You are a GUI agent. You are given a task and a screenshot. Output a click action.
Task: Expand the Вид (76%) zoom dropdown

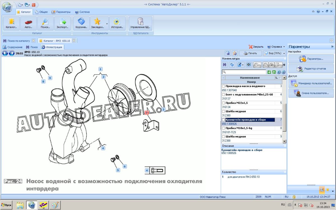click(x=284, y=53)
